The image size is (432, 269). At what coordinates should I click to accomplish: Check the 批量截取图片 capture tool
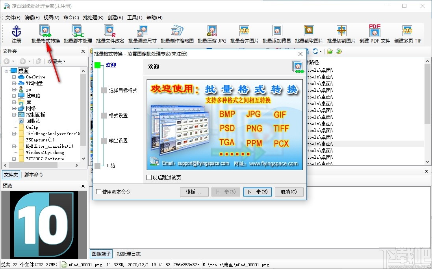pos(310,33)
